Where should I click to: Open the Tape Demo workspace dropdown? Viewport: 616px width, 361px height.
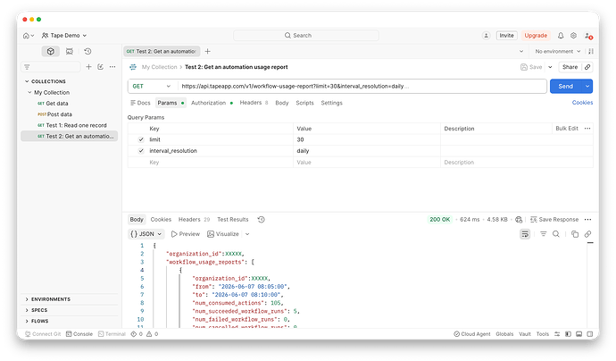tap(64, 36)
